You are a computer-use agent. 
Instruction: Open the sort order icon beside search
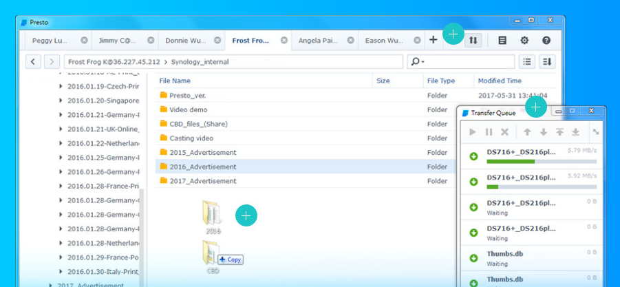pyautogui.click(x=547, y=62)
